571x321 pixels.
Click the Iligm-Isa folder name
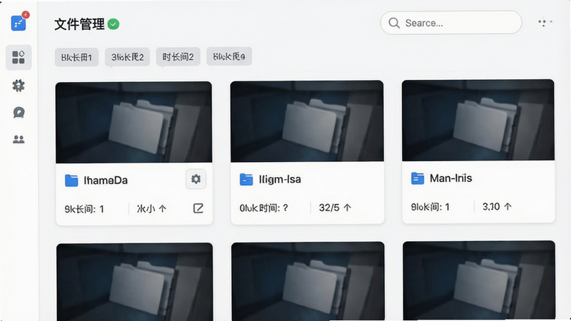(x=280, y=179)
